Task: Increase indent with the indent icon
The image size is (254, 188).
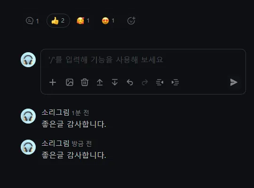Action: point(175,82)
